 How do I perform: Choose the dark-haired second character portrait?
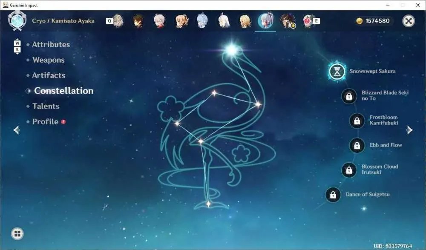[x=138, y=20]
